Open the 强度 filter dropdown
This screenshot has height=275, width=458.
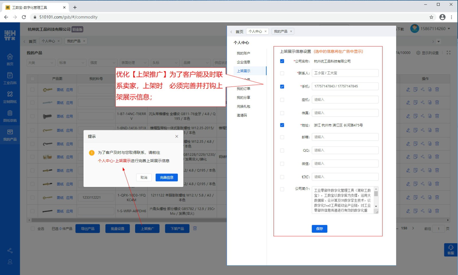pyautogui.click(x=103, y=63)
